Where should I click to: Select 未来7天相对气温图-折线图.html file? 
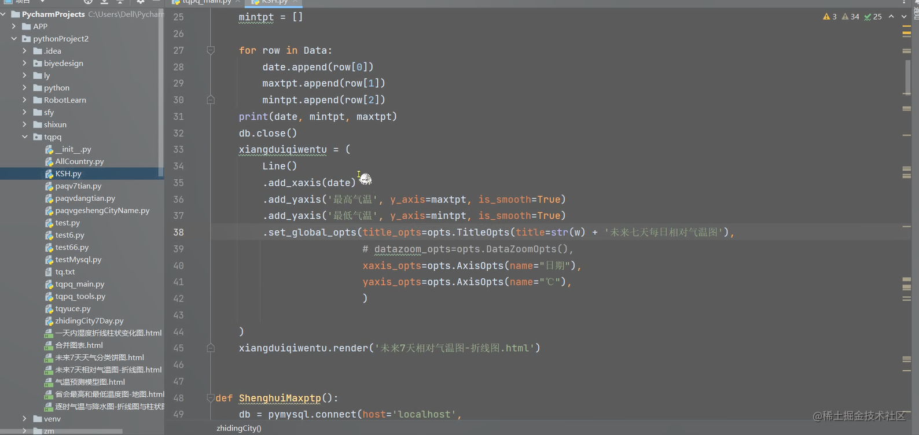coord(108,370)
